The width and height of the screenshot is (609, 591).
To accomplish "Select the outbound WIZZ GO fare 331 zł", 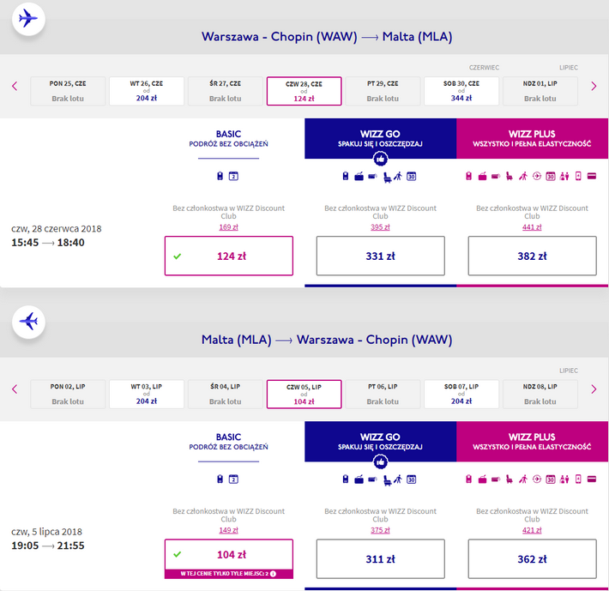I will 380,256.
